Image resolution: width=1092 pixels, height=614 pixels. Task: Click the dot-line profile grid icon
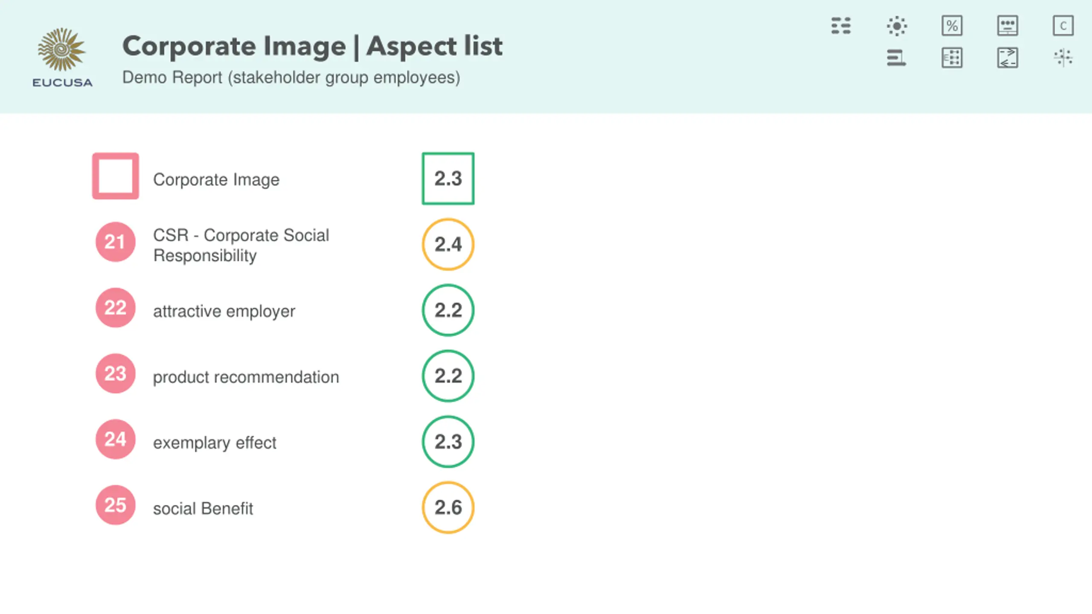[x=952, y=58]
